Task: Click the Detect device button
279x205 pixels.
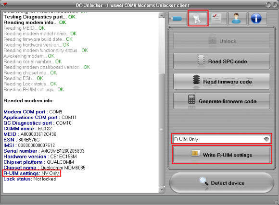Action: [x=222, y=183]
